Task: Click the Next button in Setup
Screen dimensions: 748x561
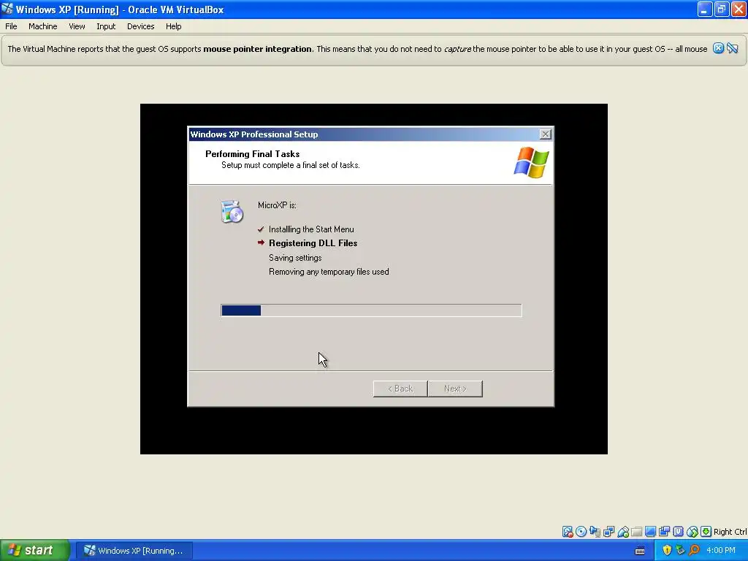Action: (x=455, y=389)
